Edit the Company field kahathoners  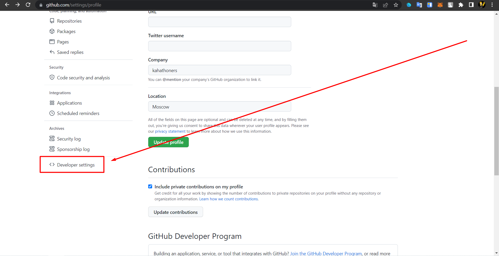click(220, 70)
